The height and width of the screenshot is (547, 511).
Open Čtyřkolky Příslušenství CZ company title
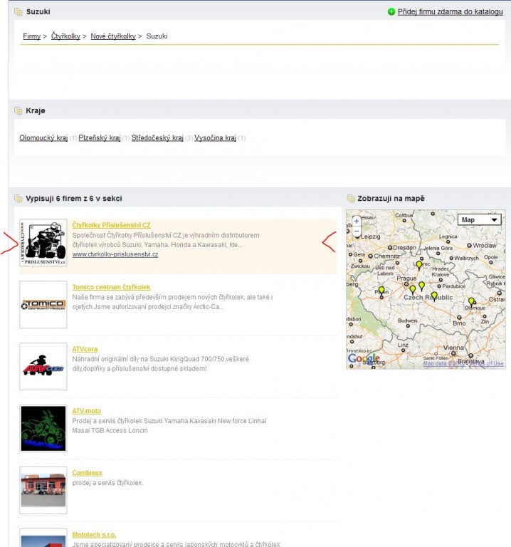(111, 225)
